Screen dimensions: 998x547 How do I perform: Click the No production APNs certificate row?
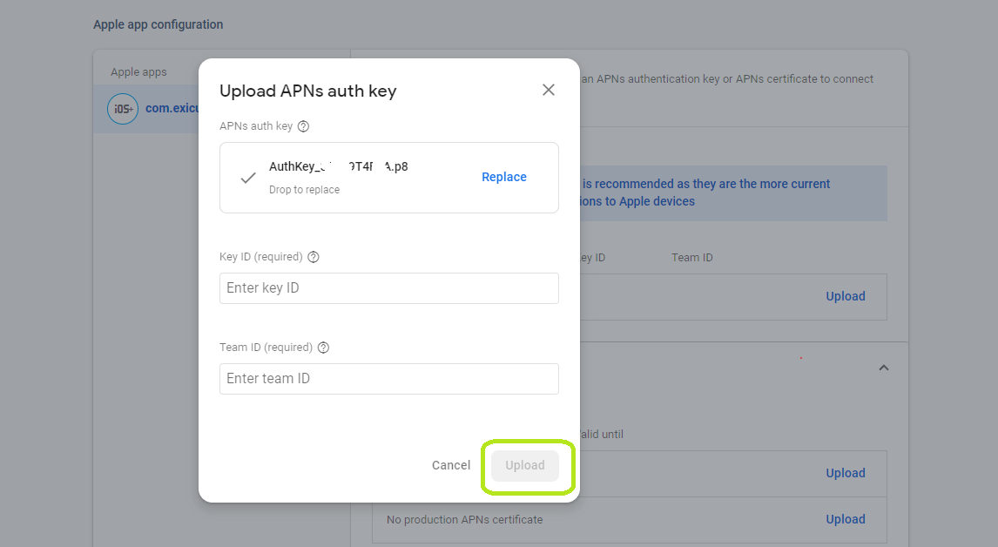pyautogui.click(x=464, y=520)
